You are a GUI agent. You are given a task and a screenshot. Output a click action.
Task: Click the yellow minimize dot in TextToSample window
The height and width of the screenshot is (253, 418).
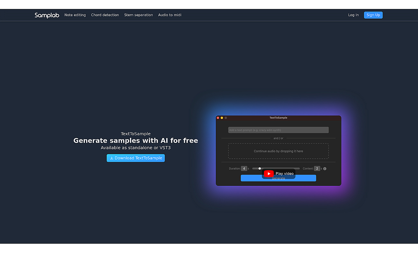[x=222, y=118]
